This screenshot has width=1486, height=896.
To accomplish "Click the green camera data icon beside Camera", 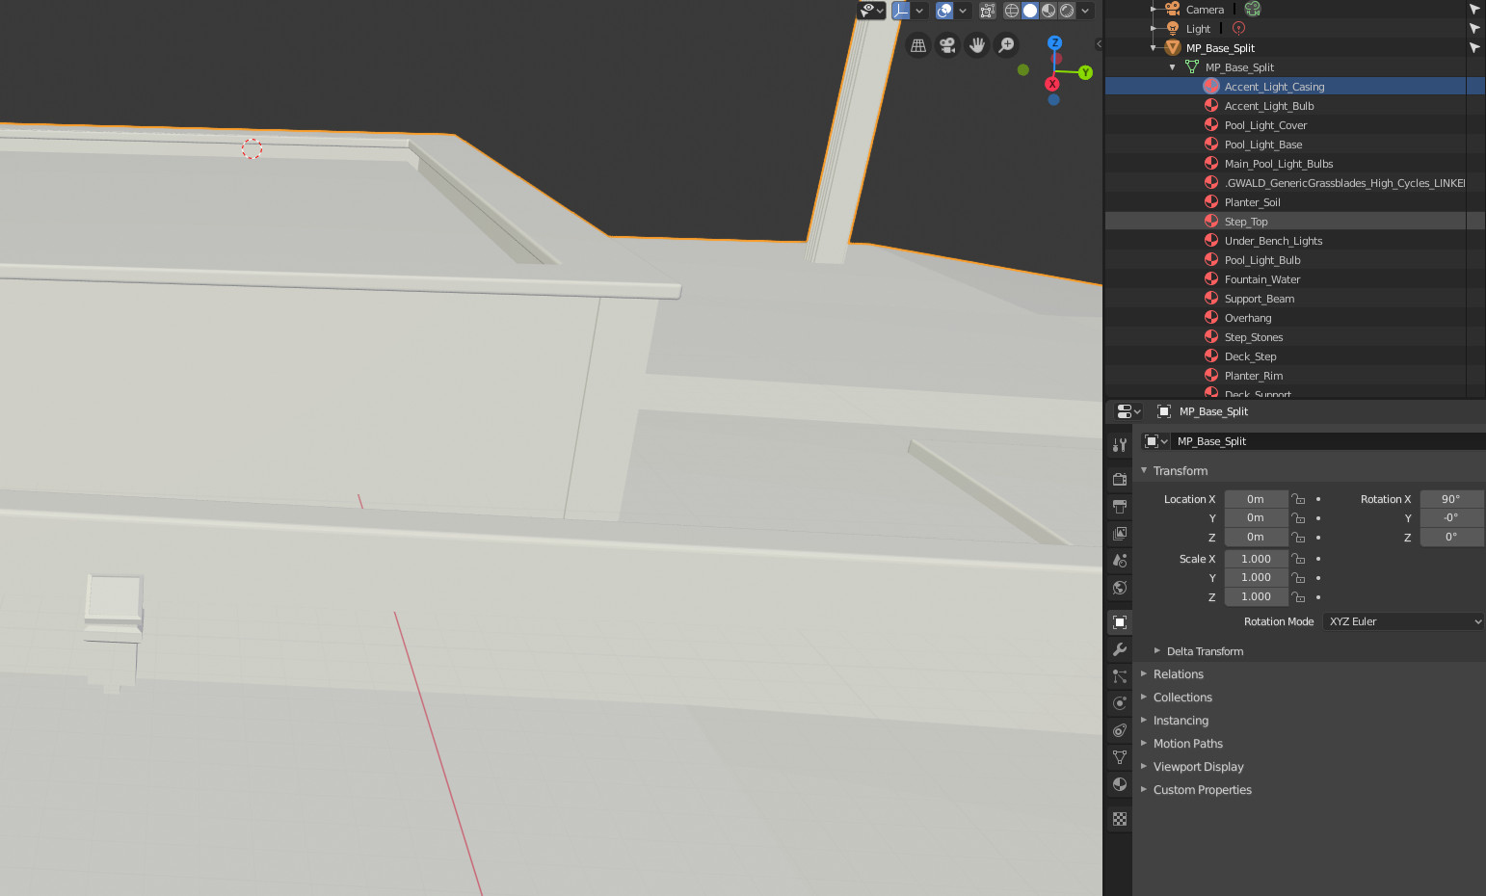I will tap(1252, 9).
